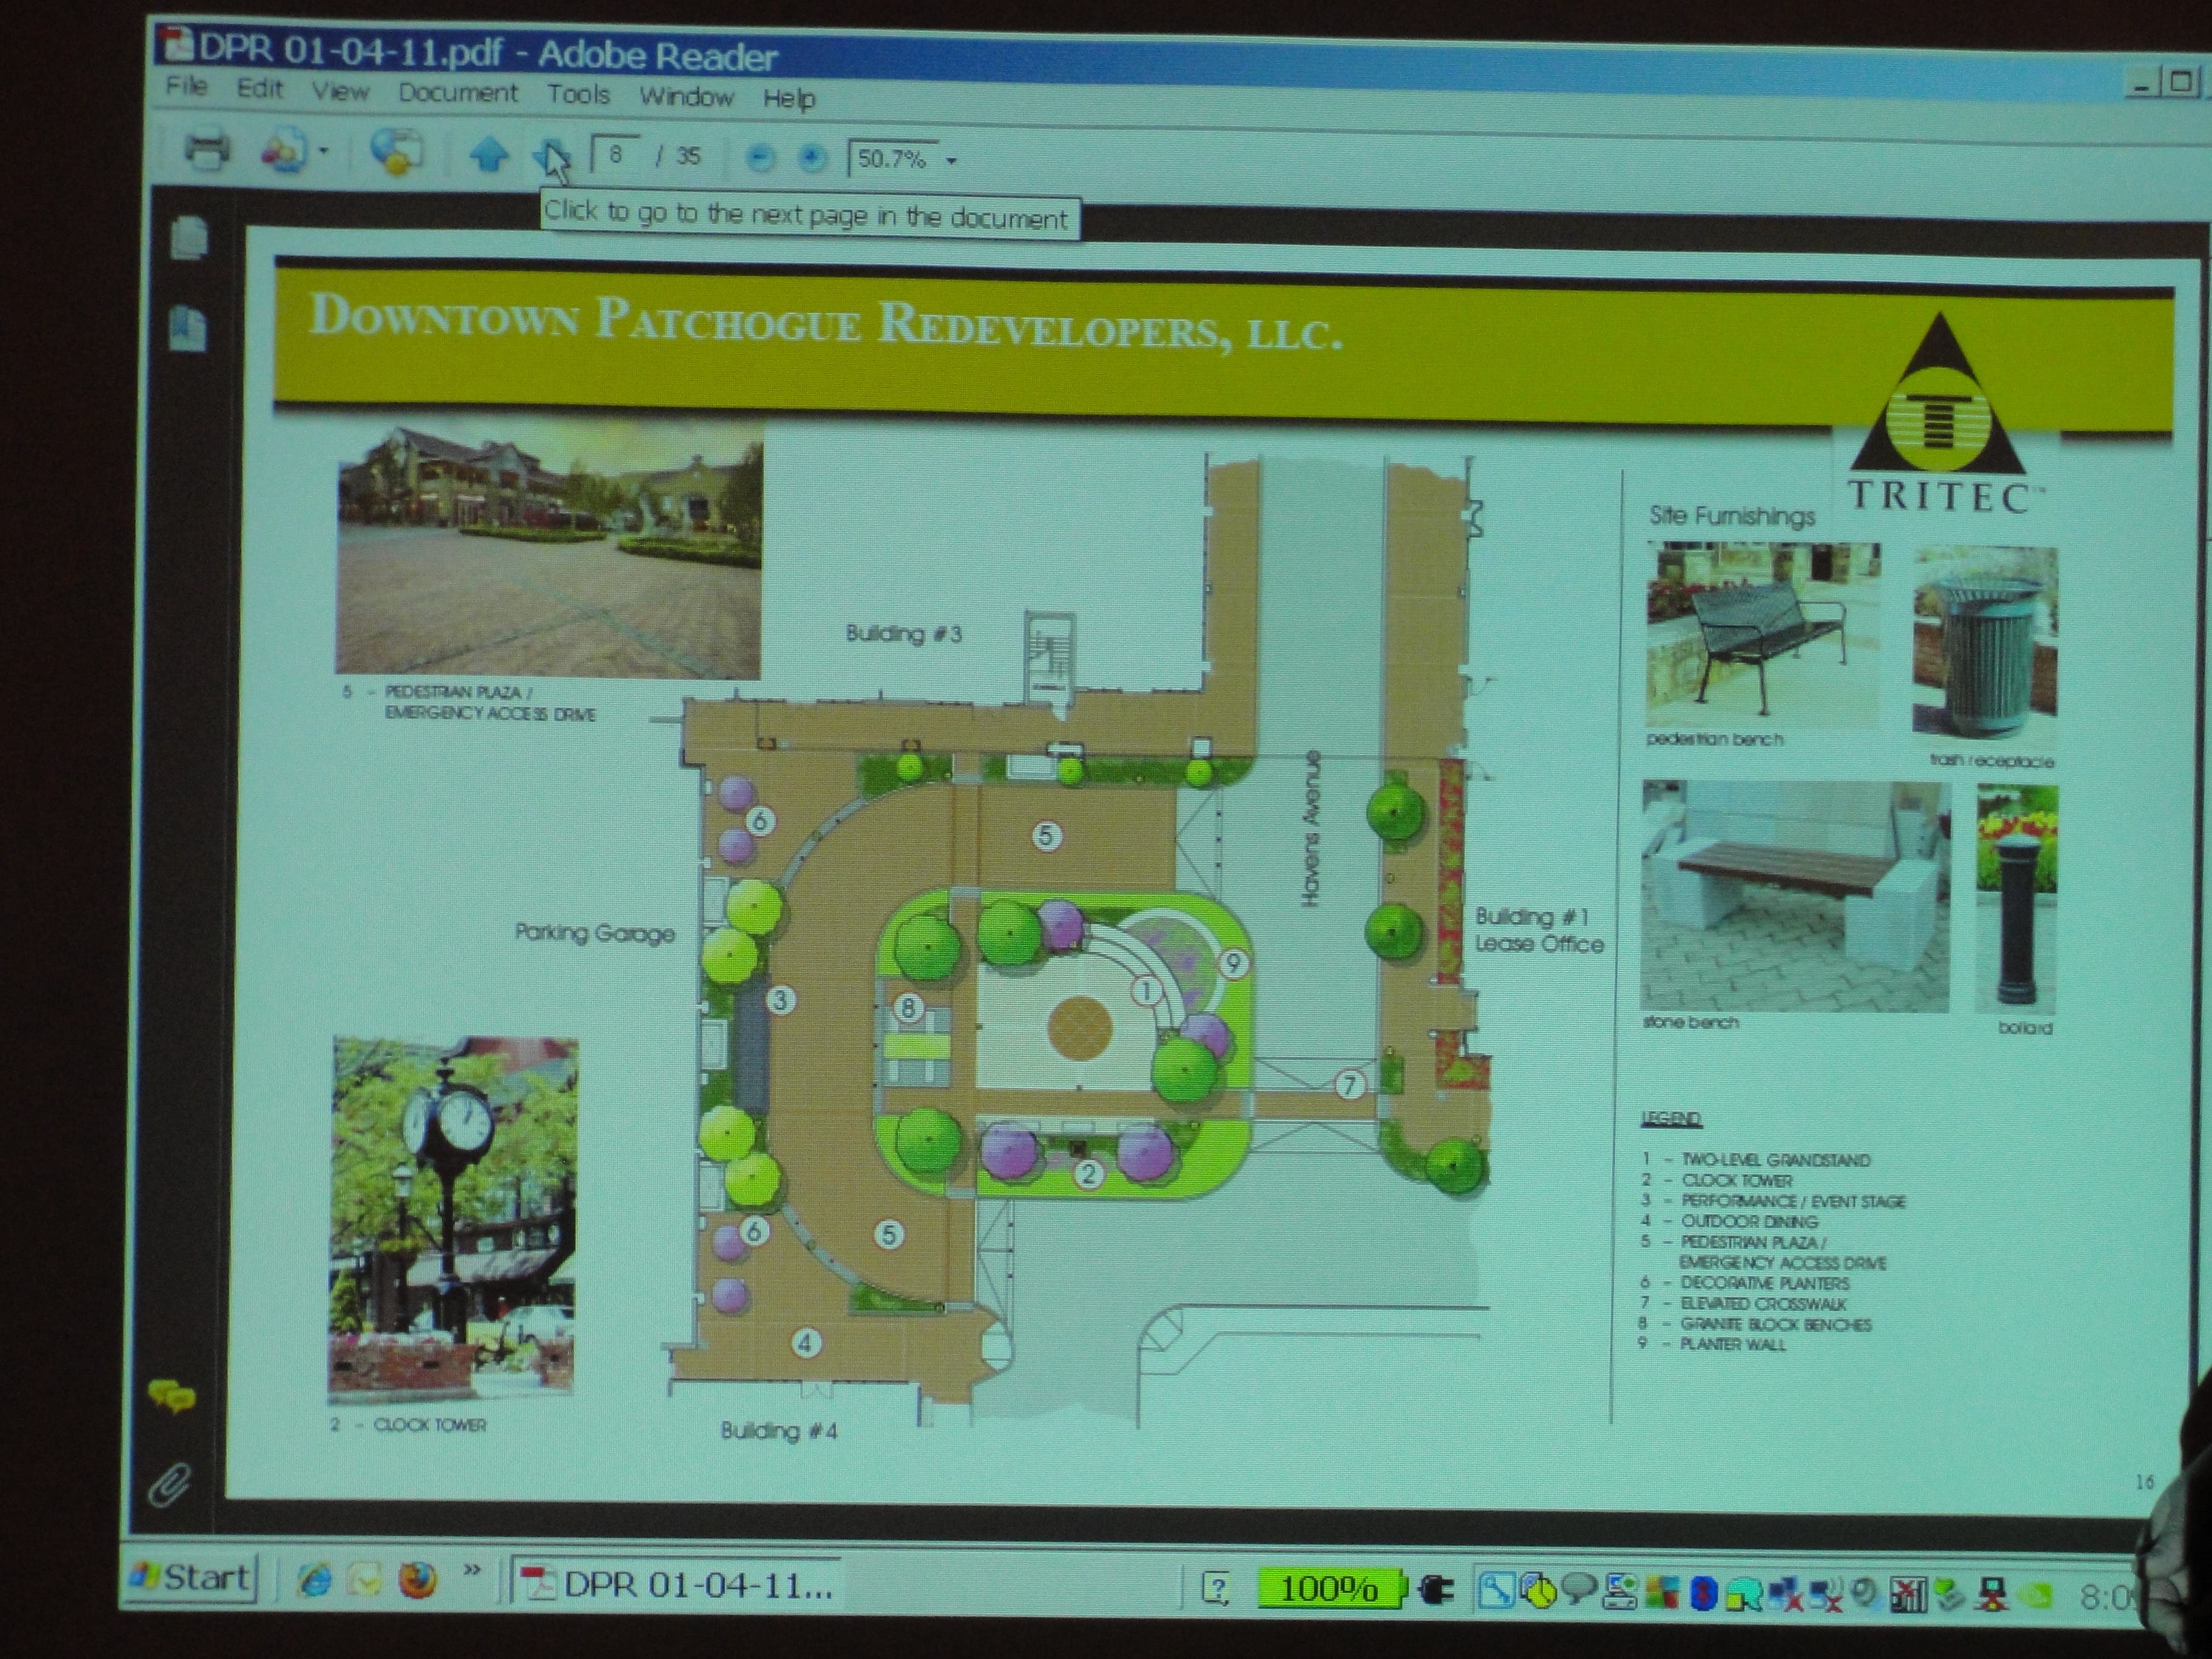Zoom out with the minus button

[760, 158]
